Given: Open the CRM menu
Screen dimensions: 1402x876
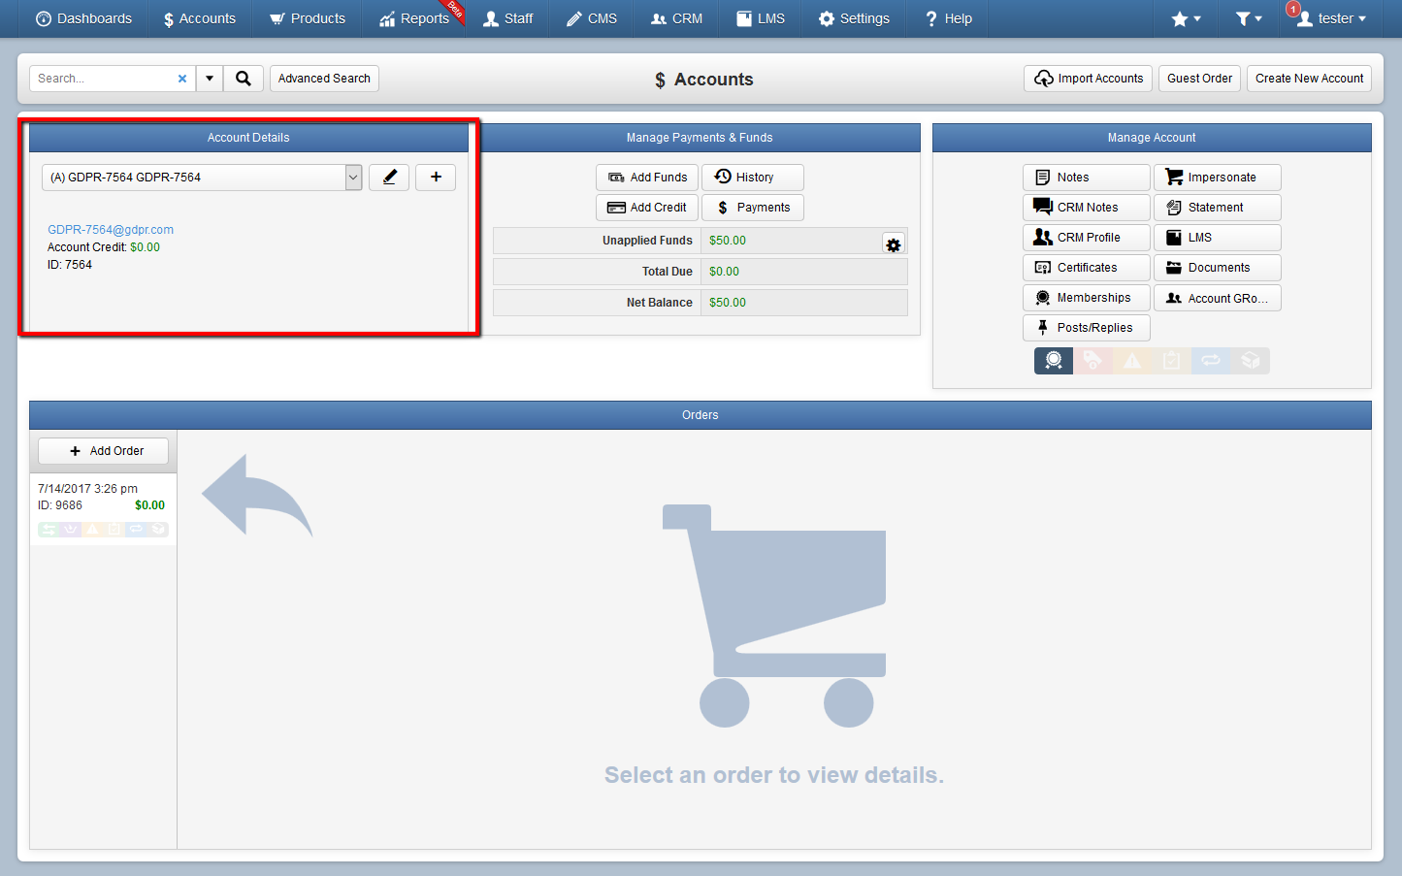Looking at the screenshot, I should (676, 18).
